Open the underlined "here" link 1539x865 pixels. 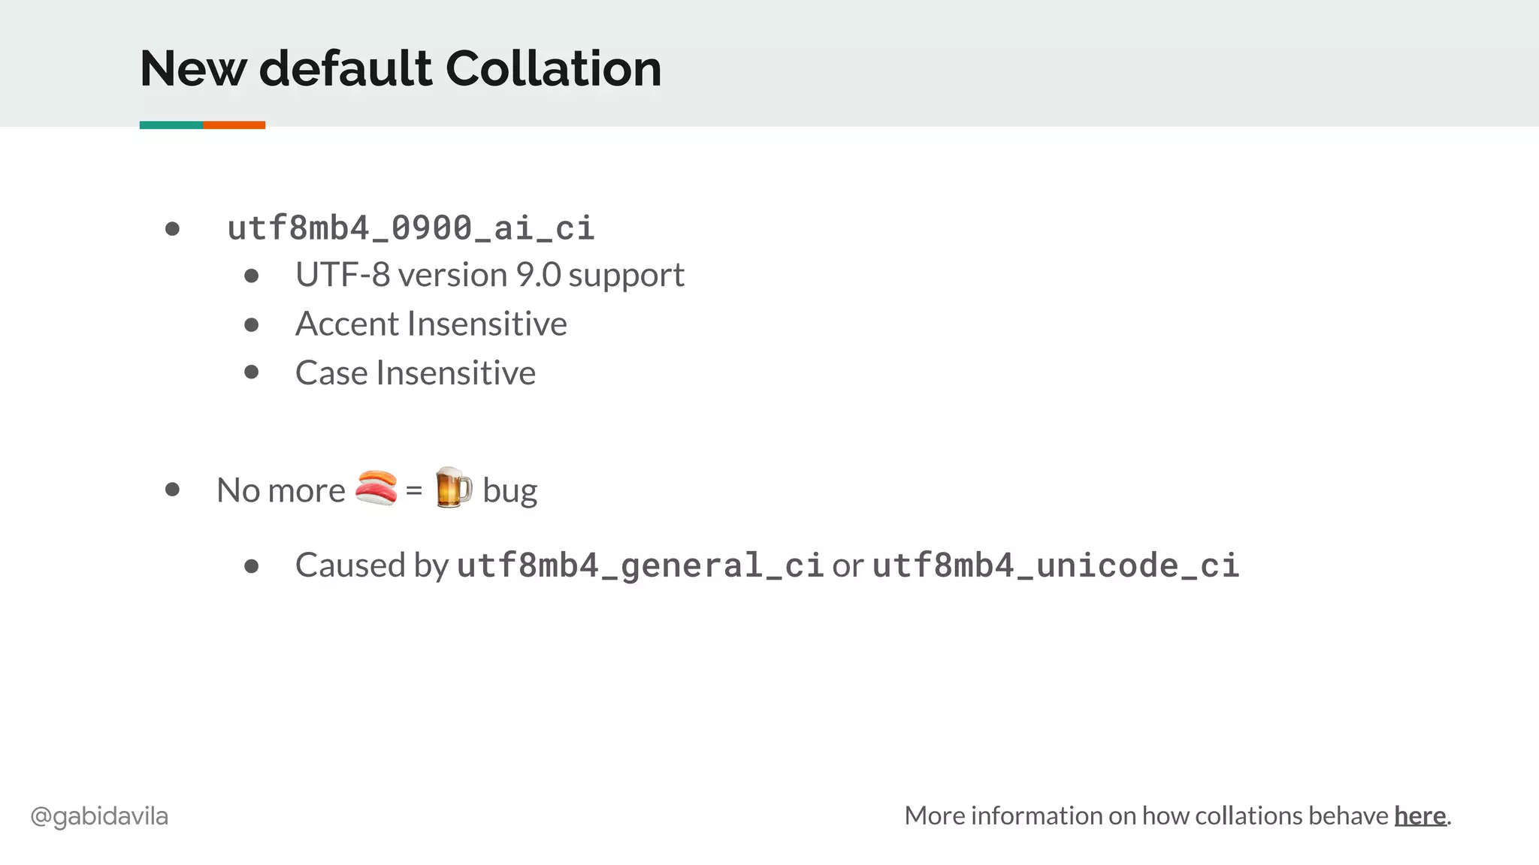click(1420, 815)
